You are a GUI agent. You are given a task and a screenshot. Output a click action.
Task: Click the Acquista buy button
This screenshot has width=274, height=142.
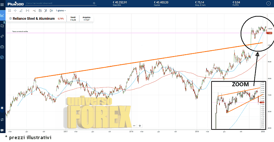click(86, 18)
